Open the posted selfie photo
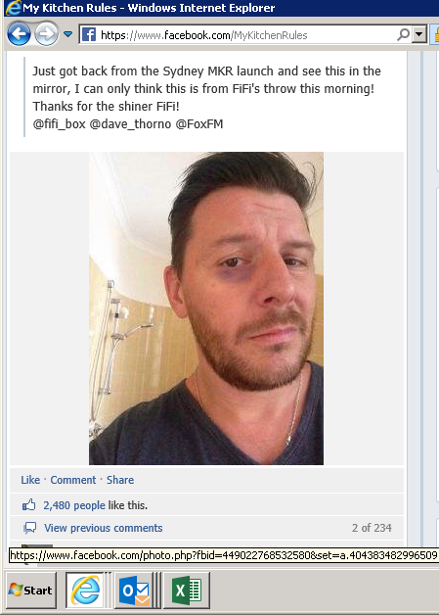439x615 pixels. tap(206, 308)
